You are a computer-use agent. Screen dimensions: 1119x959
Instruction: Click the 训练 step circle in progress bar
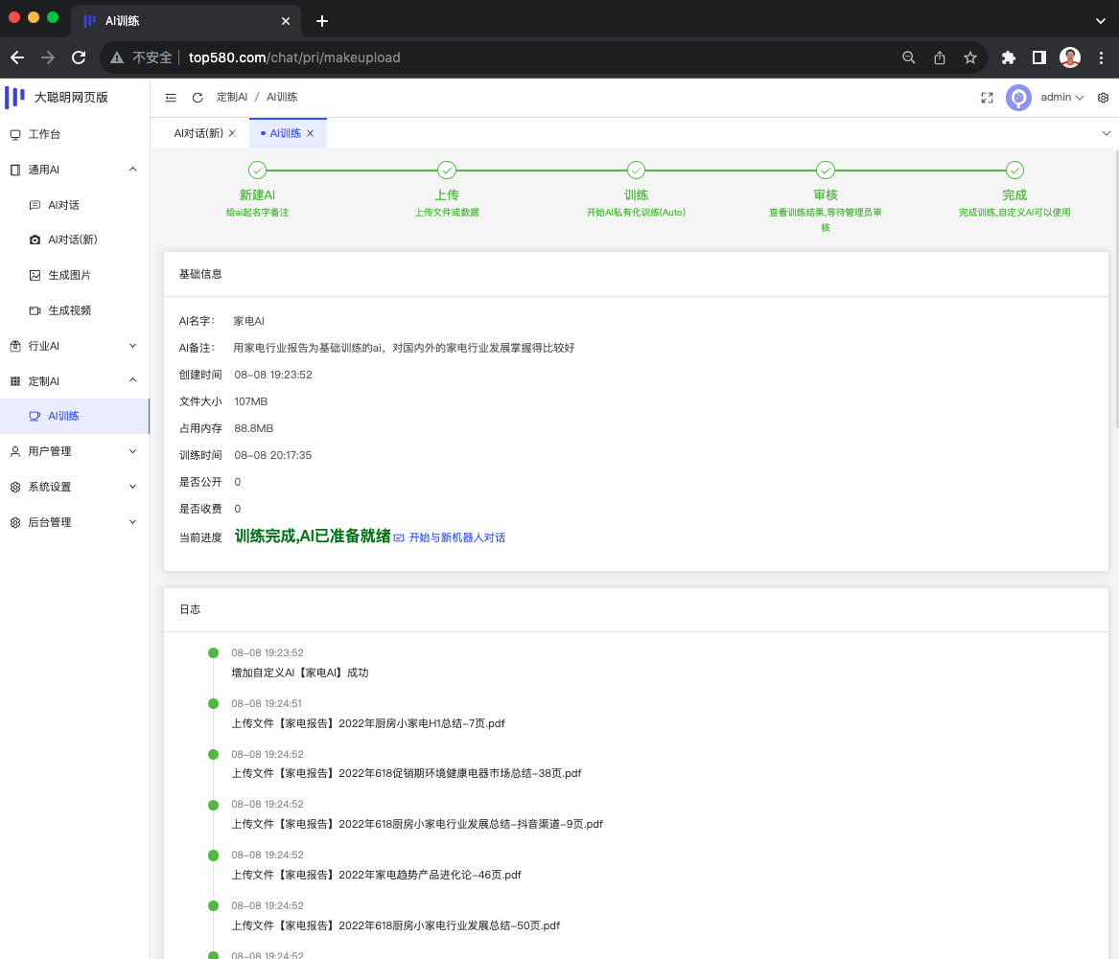click(636, 171)
